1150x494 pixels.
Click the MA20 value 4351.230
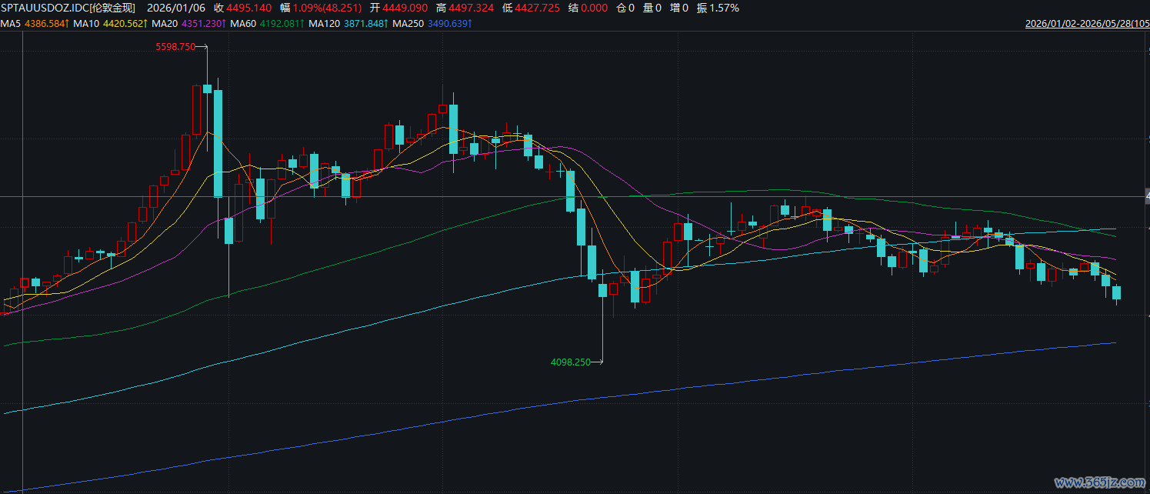pos(204,24)
